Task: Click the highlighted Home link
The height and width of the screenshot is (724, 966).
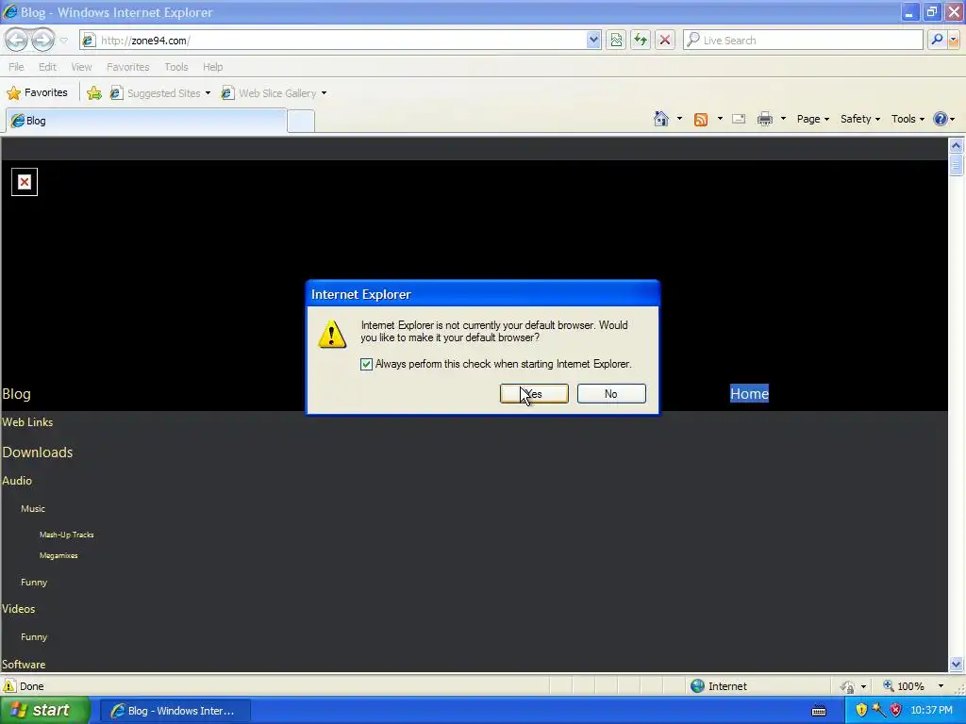Action: (749, 393)
